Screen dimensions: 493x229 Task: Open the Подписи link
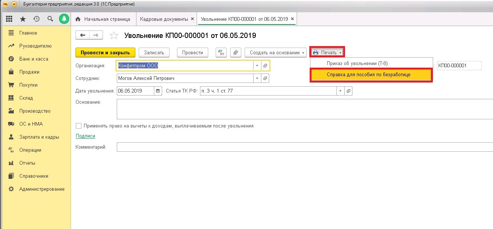point(85,136)
